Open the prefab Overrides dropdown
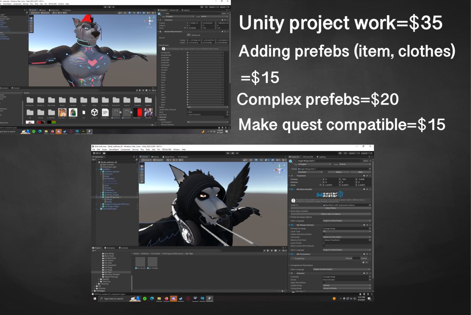The width and height of the screenshot is (471, 315). coord(310,172)
